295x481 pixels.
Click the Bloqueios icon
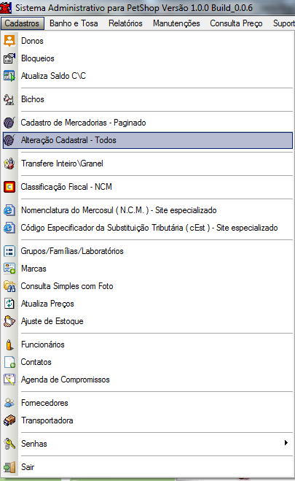pyautogui.click(x=9, y=58)
